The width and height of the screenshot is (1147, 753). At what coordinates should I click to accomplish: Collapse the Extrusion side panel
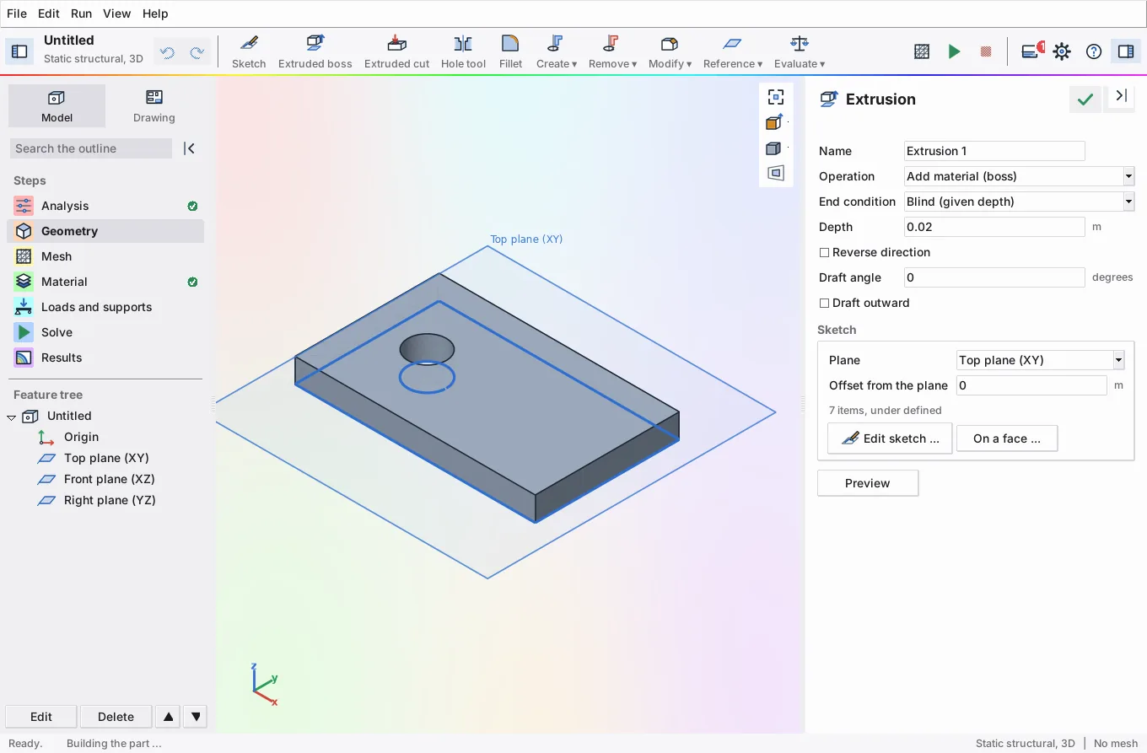point(1121,96)
